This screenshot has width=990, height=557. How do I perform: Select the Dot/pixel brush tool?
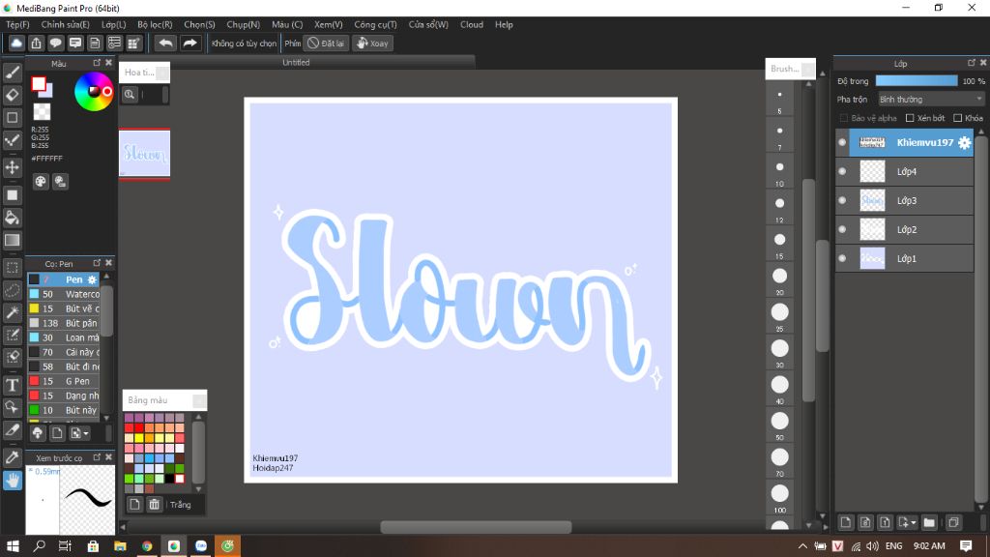[x=12, y=140]
